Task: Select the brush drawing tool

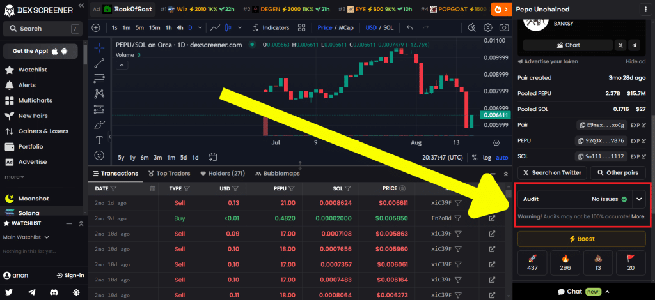Action: (x=99, y=124)
